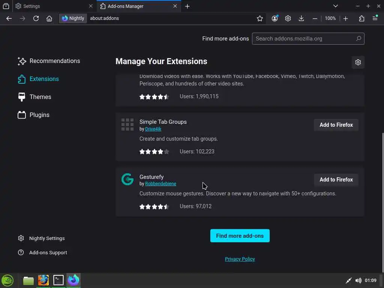This screenshot has height=288, width=384.
Task: Add Gesturefy to Firefox
Action: click(x=336, y=180)
